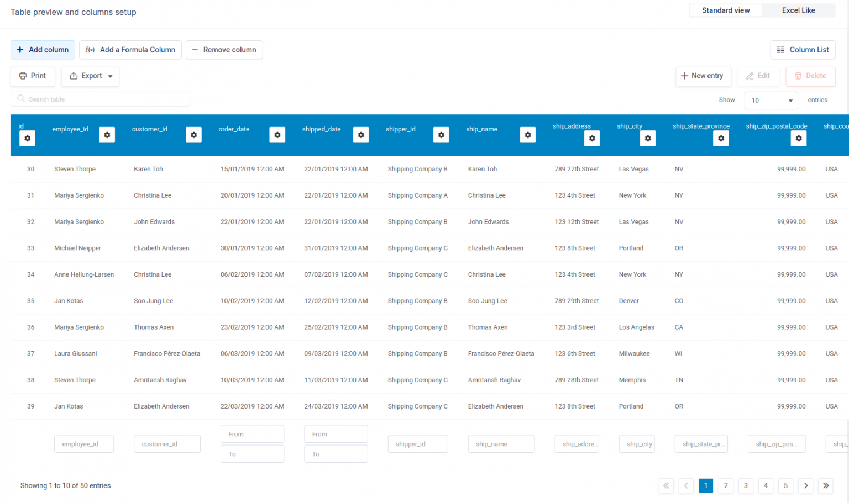849x503 pixels.
Task: Click Add a Formula Column button
Action: pos(130,50)
